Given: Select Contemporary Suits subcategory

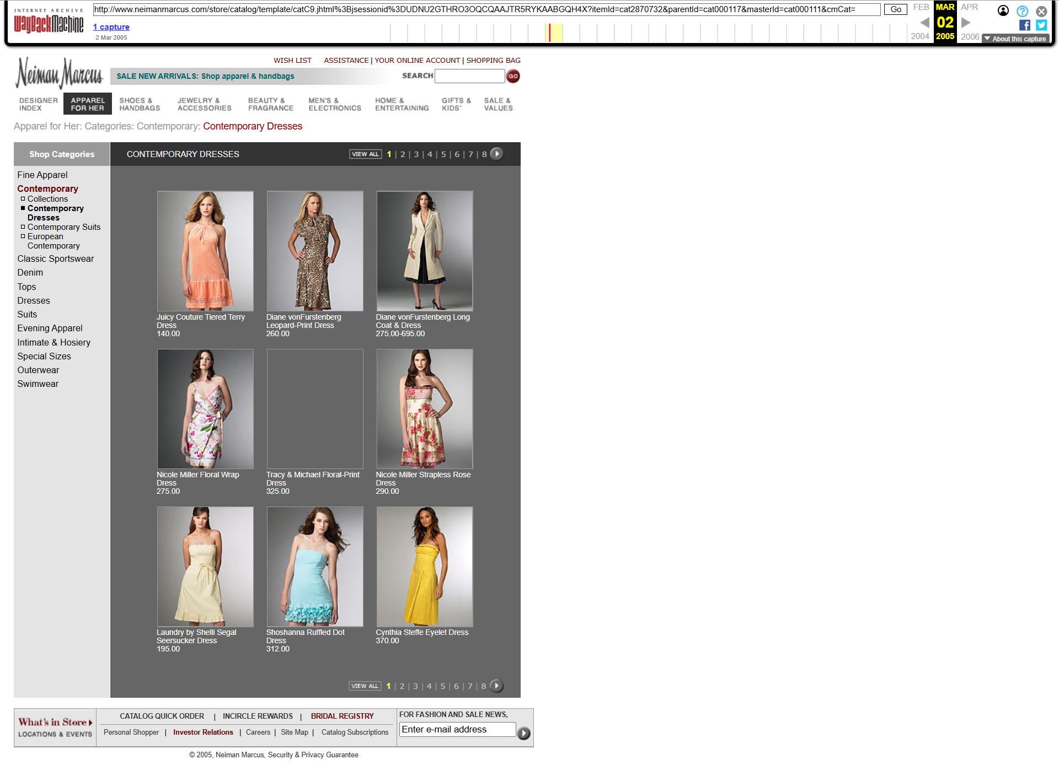Looking at the screenshot, I should [64, 227].
